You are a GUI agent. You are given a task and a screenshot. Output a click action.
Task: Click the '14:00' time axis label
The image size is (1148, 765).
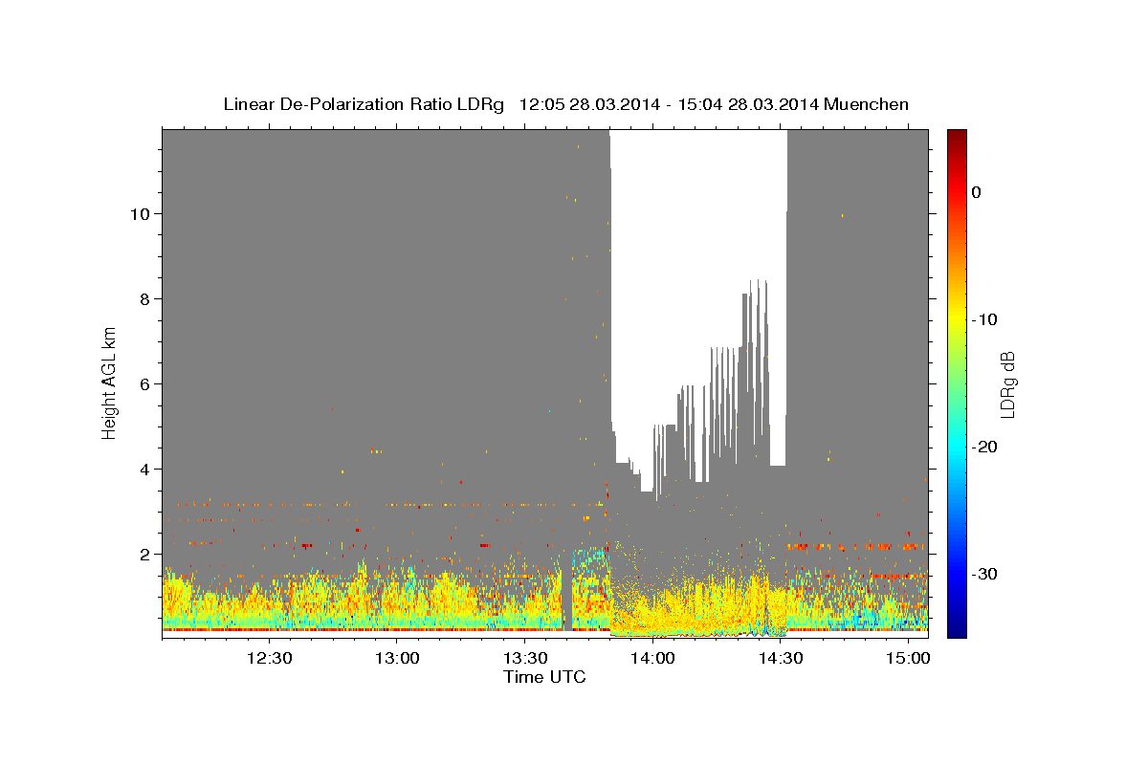coord(653,659)
